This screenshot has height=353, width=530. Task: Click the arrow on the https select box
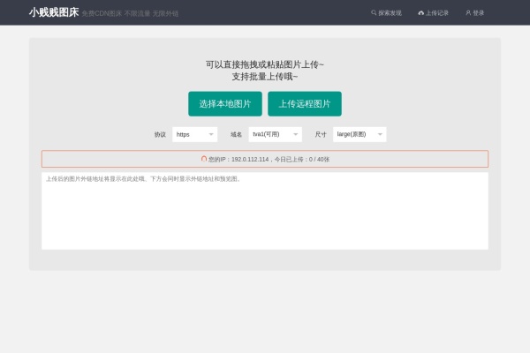(210, 134)
